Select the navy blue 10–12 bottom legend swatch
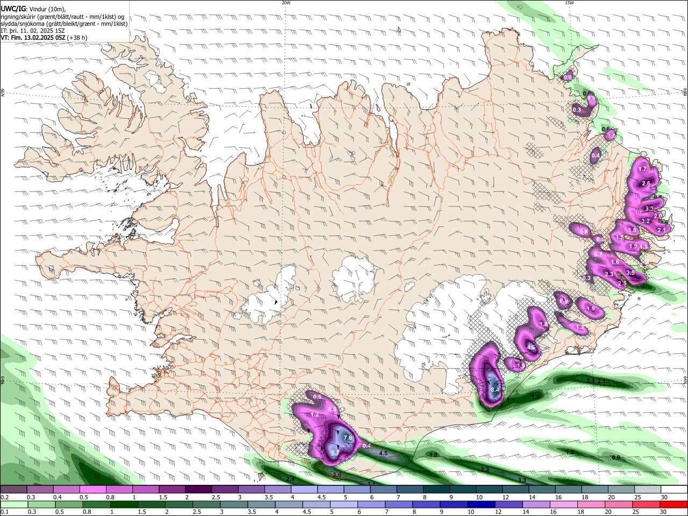 click(x=480, y=505)
